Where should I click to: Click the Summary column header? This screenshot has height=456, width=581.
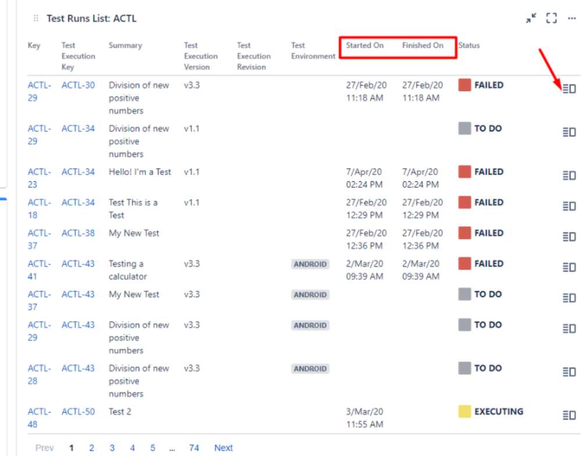tap(125, 45)
